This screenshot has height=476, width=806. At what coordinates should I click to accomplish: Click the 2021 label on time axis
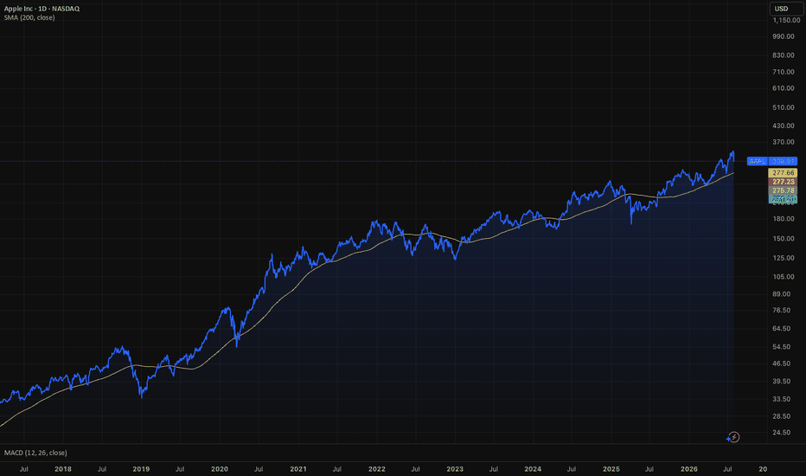click(298, 469)
